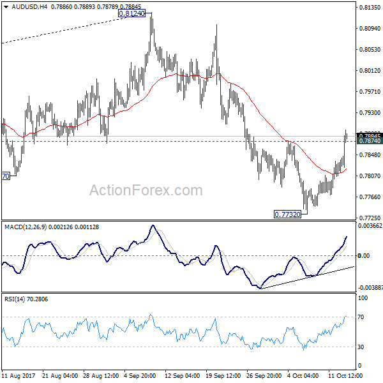The width and height of the screenshot is (383, 383).
Task: Select the 0.78480 price axis value
Action: (x=370, y=155)
